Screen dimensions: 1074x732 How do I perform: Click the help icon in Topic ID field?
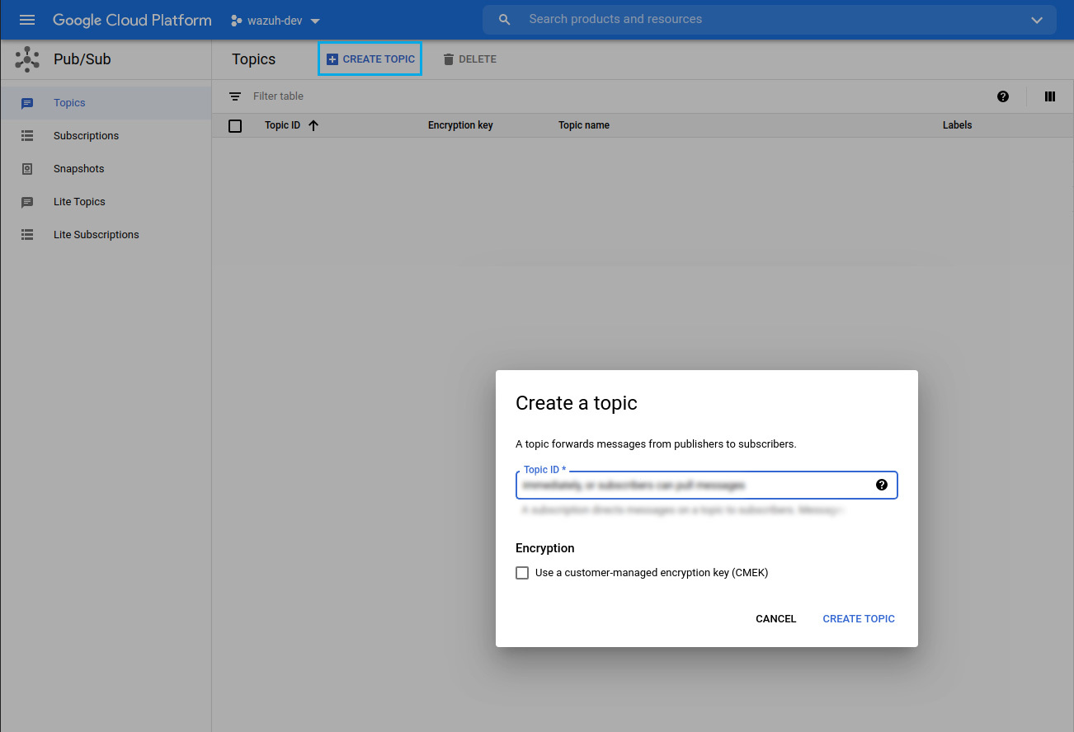point(881,485)
